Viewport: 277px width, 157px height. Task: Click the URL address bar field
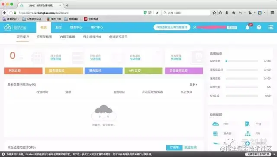81,13
